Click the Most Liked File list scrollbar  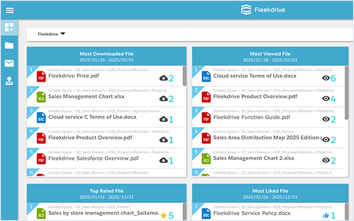tap(346, 212)
